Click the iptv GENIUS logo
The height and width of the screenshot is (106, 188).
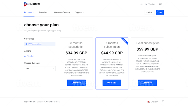(x=32, y=4)
